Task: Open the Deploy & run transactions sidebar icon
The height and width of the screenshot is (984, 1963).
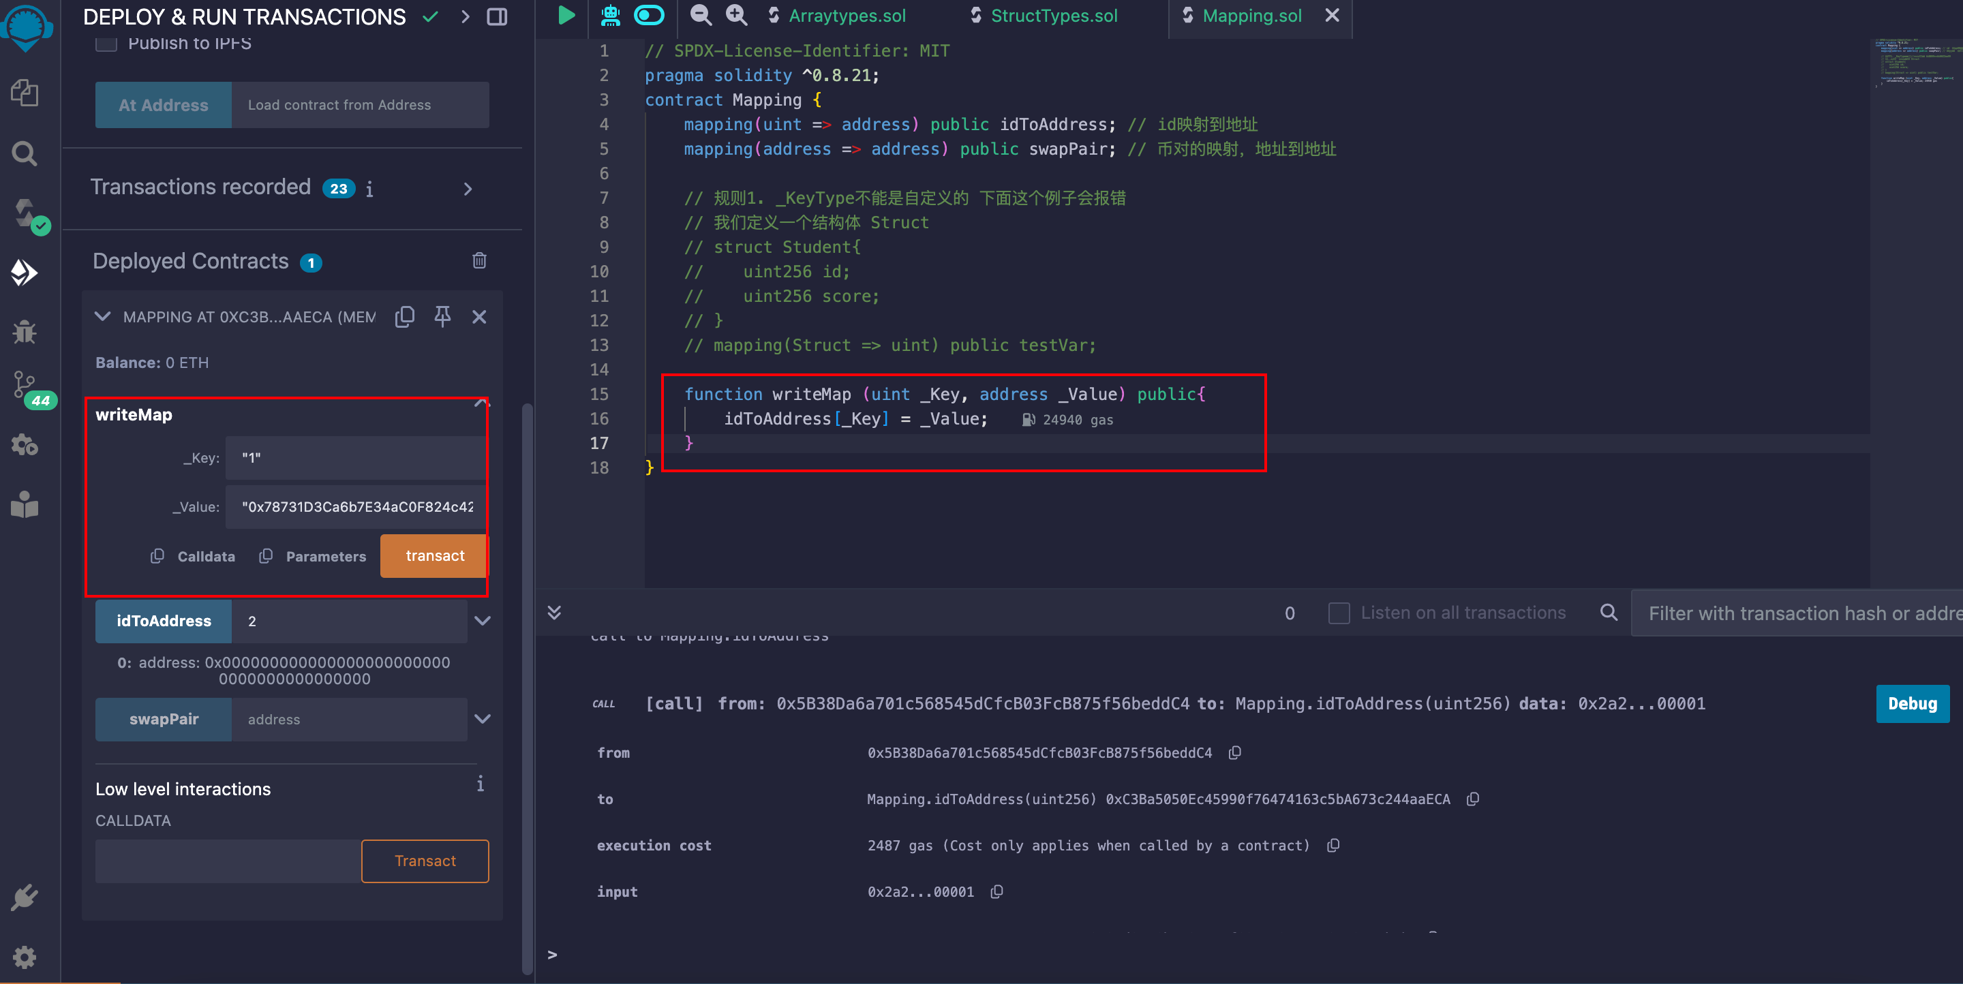Action: [x=25, y=272]
